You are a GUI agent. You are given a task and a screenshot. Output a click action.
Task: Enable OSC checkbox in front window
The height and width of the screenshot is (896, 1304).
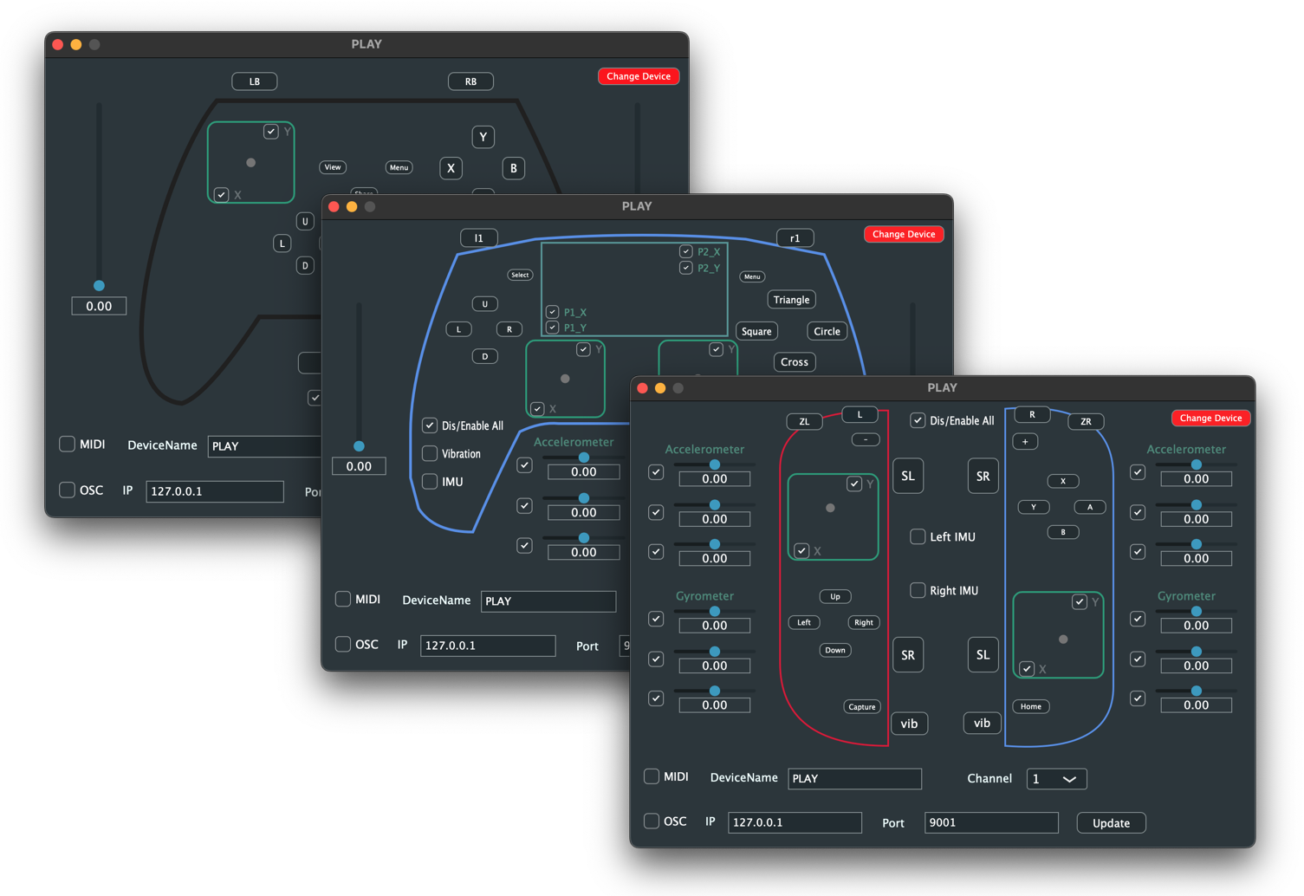[x=652, y=821]
